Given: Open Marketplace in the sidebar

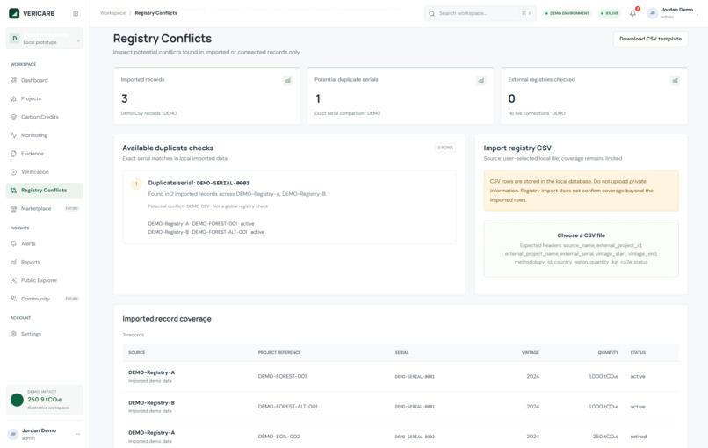Looking at the screenshot, I should [x=45, y=209].
